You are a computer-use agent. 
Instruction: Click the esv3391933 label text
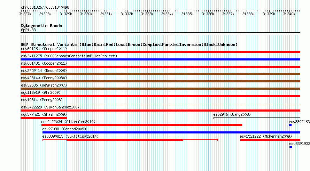[x=300, y=144]
